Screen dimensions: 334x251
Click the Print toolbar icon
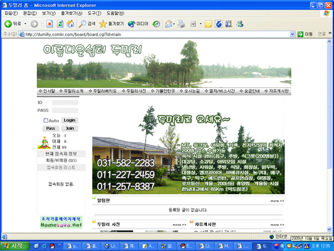coord(181,24)
